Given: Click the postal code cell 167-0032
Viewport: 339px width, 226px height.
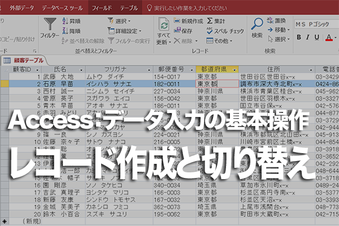Looking at the screenshot, I should tap(174, 200).
